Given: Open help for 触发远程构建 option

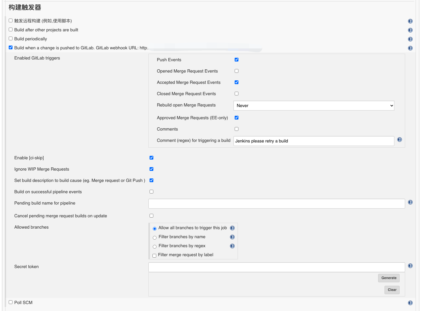Looking at the screenshot, I should tap(410, 21).
